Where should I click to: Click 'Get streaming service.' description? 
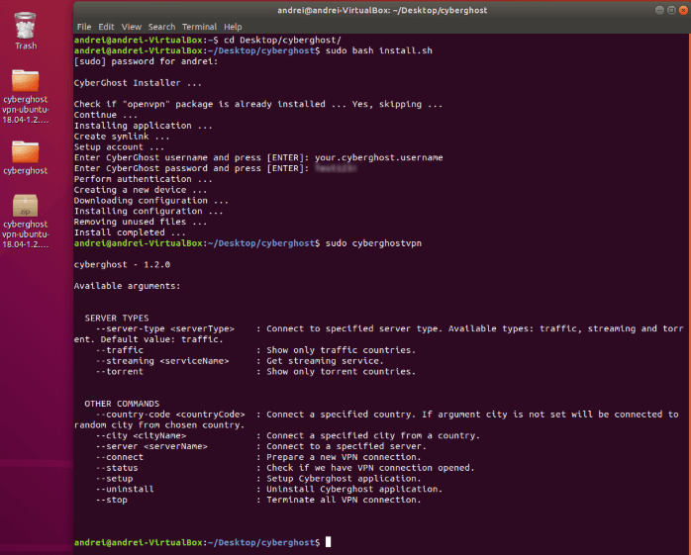click(x=326, y=361)
